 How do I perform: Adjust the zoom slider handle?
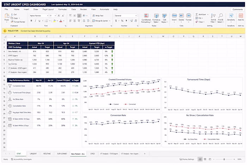tap(224, 159)
